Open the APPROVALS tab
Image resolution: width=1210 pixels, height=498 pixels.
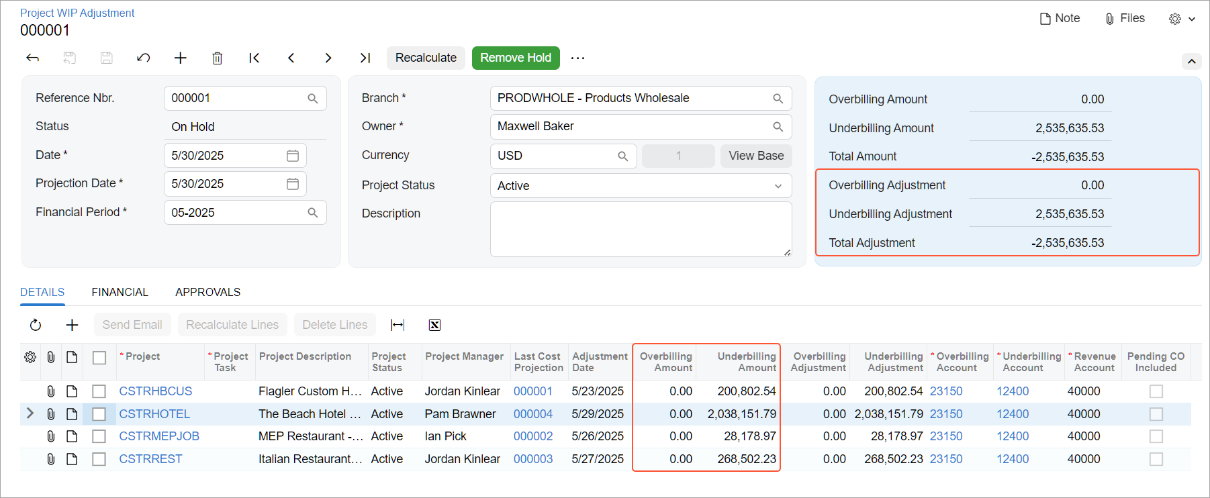207,293
